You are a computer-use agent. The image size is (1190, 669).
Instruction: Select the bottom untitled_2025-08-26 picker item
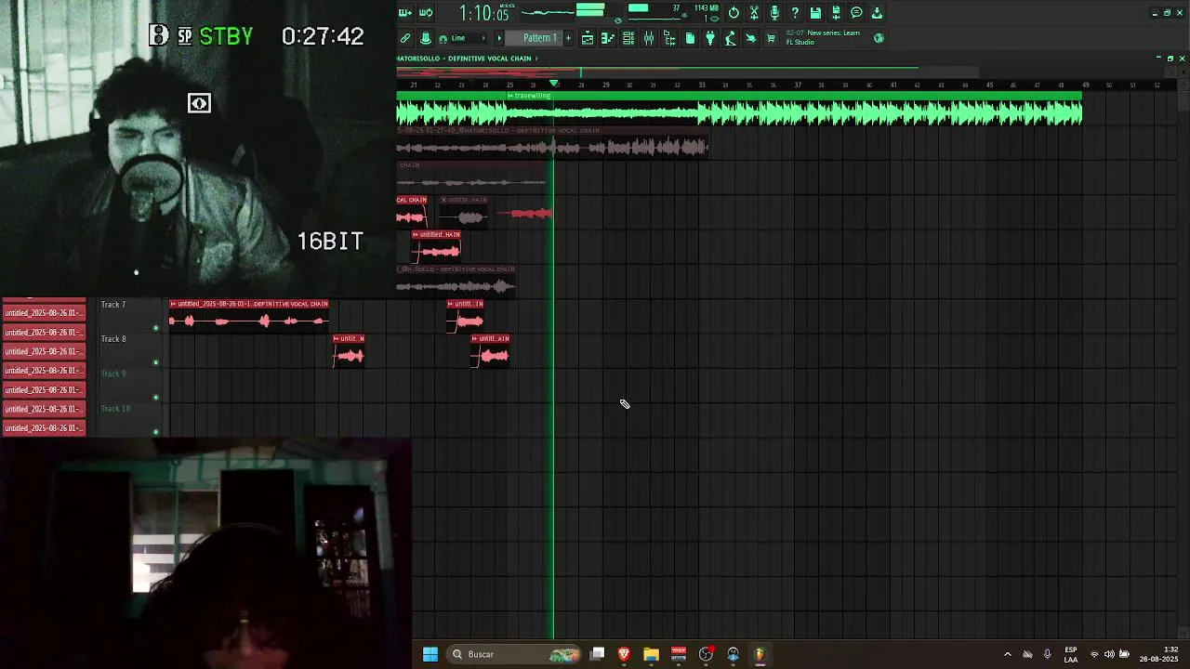click(x=44, y=428)
